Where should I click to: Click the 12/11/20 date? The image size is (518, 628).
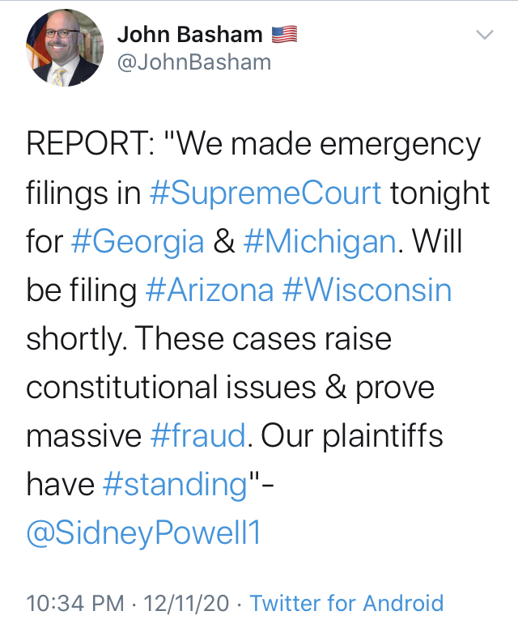186,603
